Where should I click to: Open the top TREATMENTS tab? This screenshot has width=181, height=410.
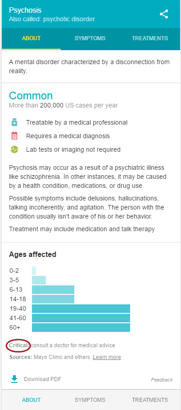(x=149, y=38)
